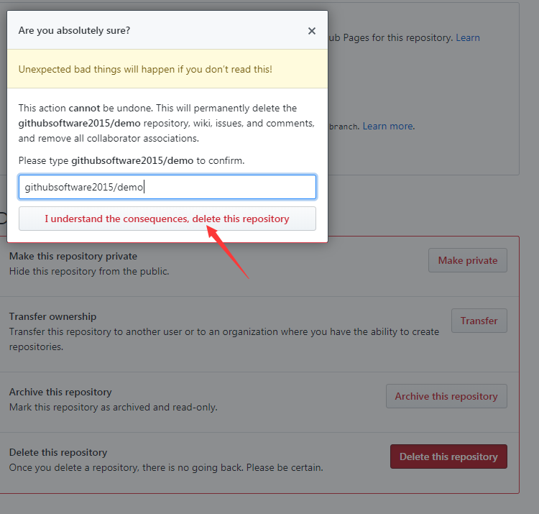
Task: Confirm with 'I understand the consequences' button
Action: [x=167, y=219]
